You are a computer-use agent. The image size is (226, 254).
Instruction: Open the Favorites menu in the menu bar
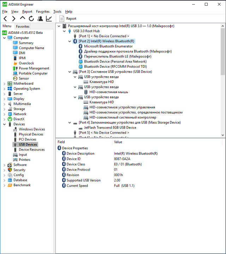[43, 12]
